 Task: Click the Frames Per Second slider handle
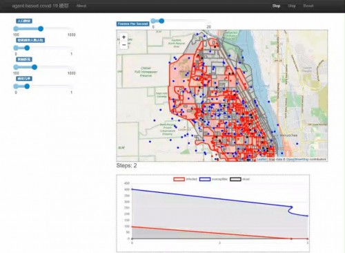(x=161, y=21)
